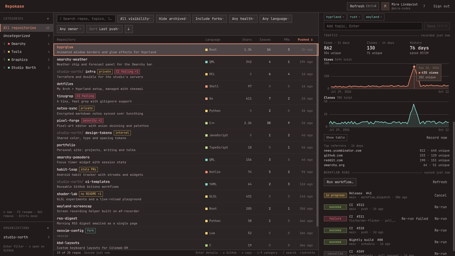Open studio-north organization
Screen dimensions: 455x256
click(x=26, y=237)
